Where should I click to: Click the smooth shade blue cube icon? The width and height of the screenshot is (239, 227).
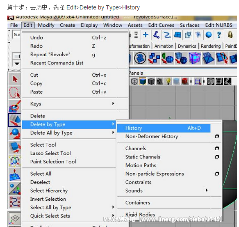(143, 81)
